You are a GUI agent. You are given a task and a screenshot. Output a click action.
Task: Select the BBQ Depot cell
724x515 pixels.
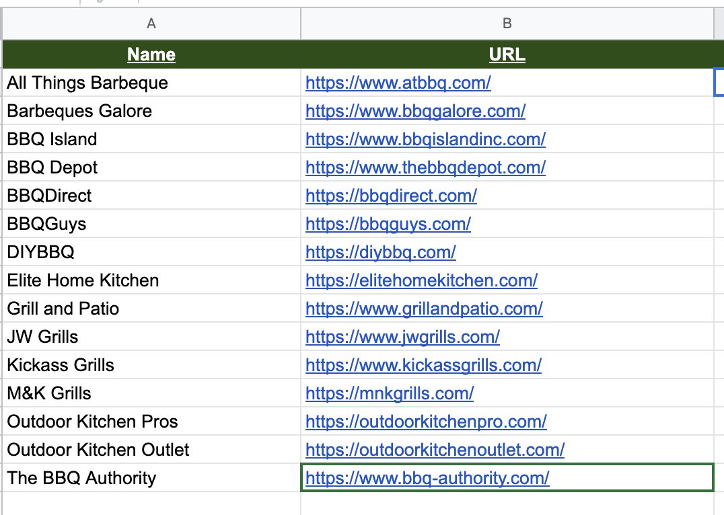(x=151, y=167)
